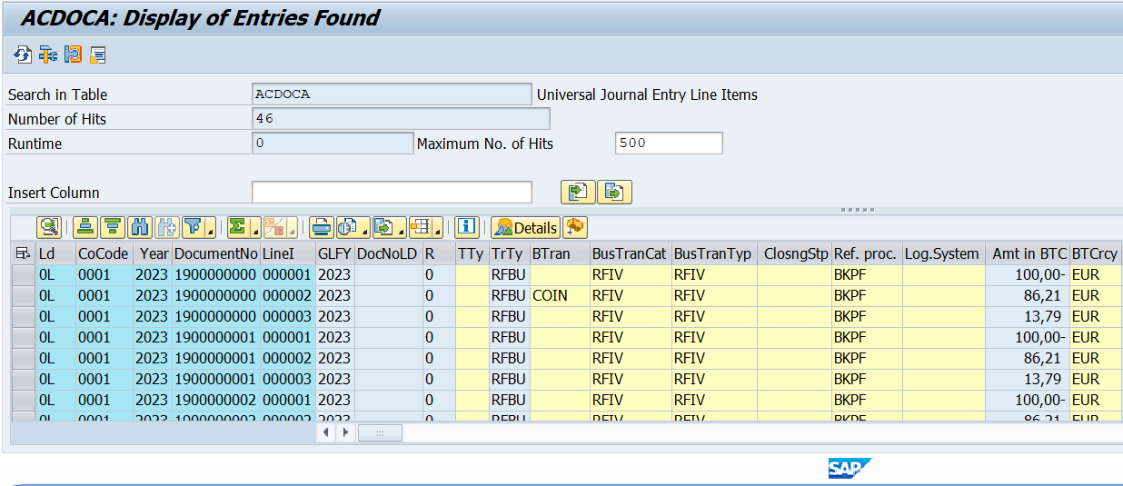This screenshot has width=1123, height=486.
Task: Click the grid scroll right arrow
Action: [344, 433]
